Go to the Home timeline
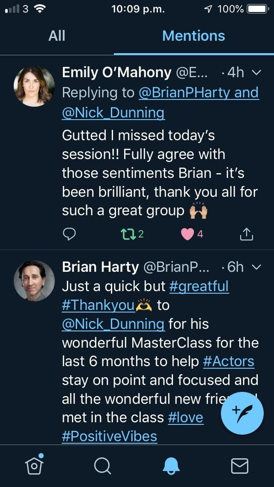This screenshot has width=274, height=487. (x=34, y=466)
